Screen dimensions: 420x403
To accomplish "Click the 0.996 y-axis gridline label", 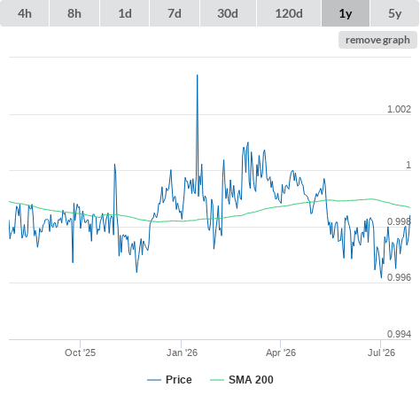I will click(x=399, y=277).
